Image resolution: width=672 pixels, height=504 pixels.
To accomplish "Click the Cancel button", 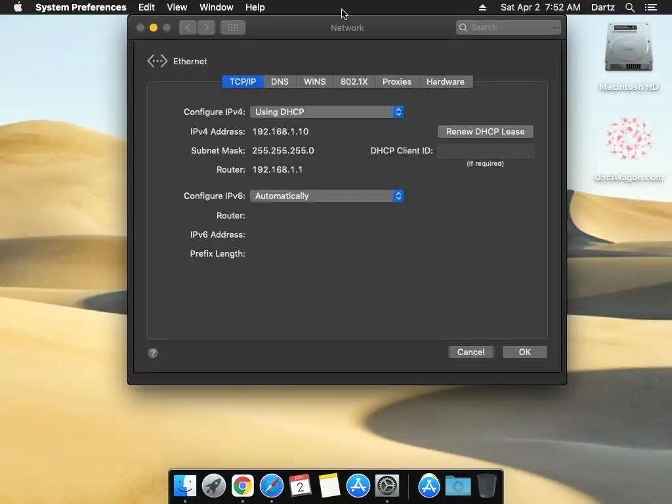I will [471, 352].
